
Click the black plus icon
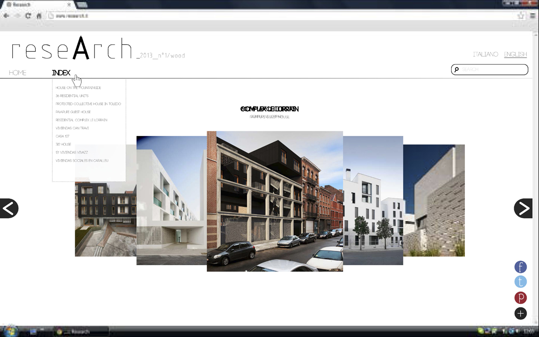pyautogui.click(x=520, y=313)
